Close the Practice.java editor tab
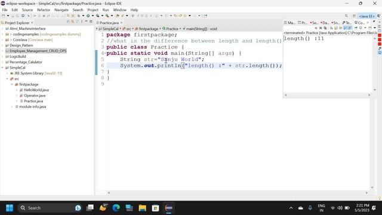The width and height of the screenshot is (382, 215). click(x=121, y=23)
